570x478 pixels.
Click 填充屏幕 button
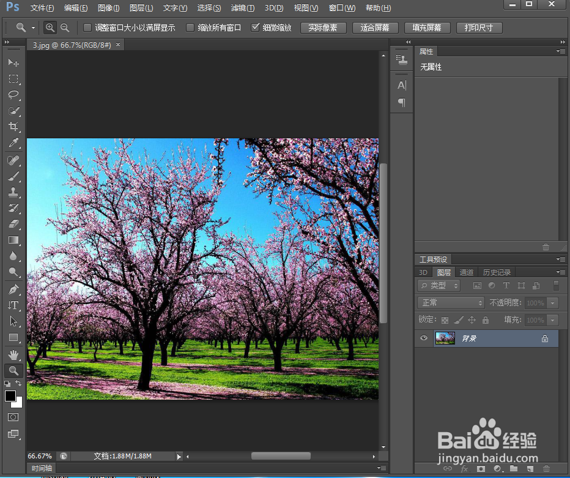tap(427, 28)
